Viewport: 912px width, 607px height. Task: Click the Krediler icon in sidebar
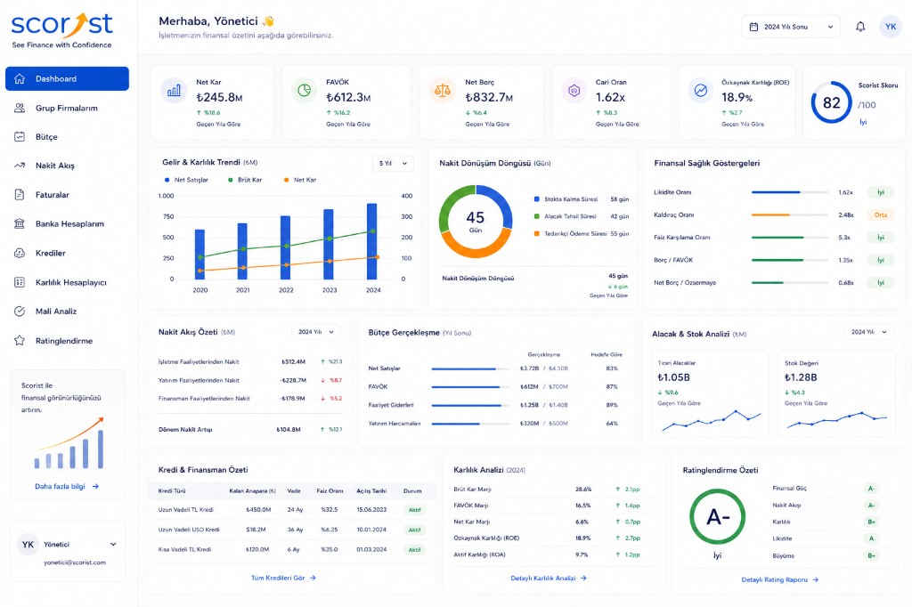coord(20,253)
